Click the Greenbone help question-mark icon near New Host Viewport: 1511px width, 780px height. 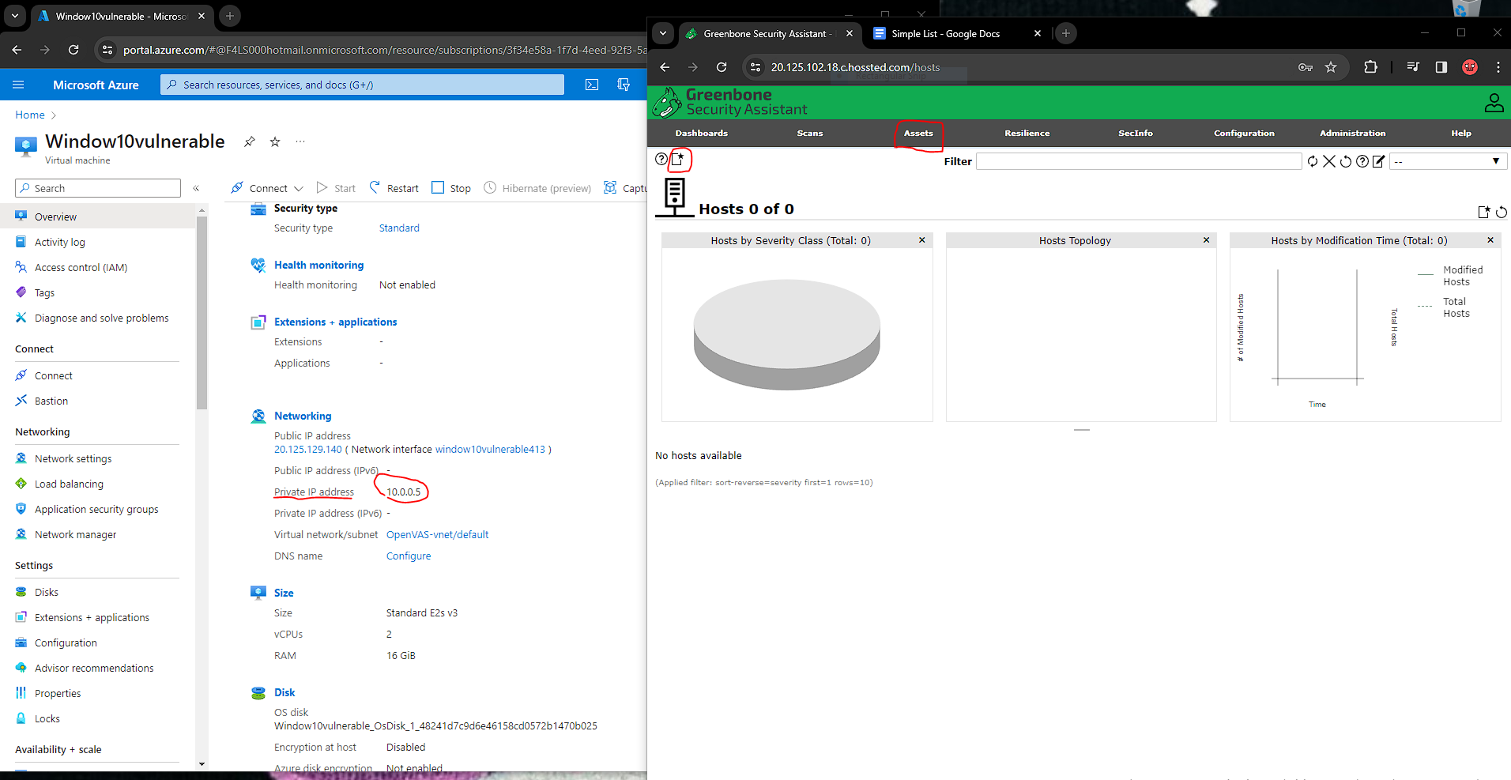click(x=661, y=159)
